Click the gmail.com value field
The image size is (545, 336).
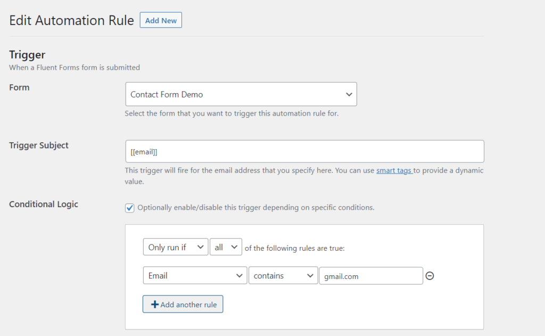pos(370,276)
